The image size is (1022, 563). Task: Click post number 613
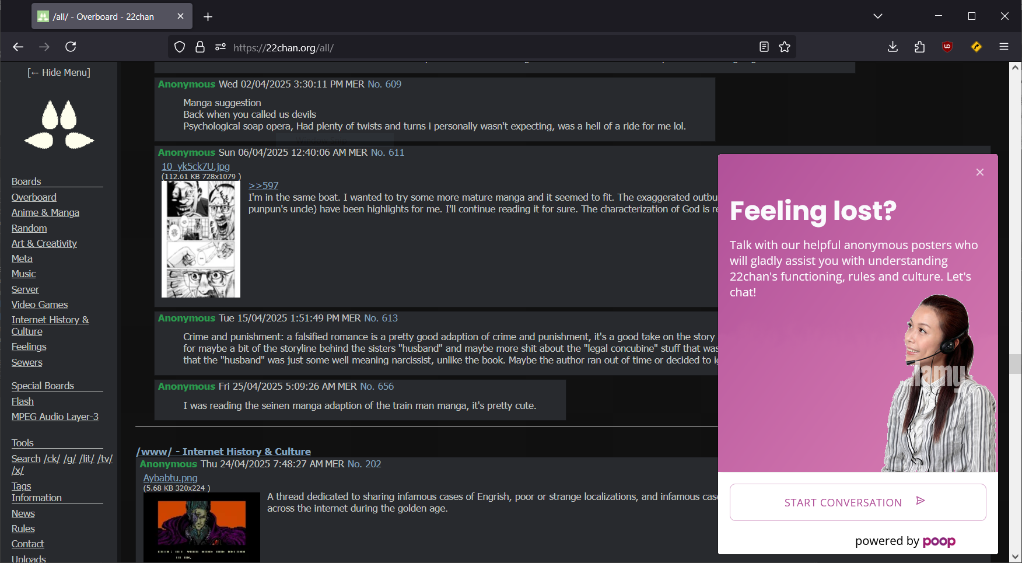[390, 318]
